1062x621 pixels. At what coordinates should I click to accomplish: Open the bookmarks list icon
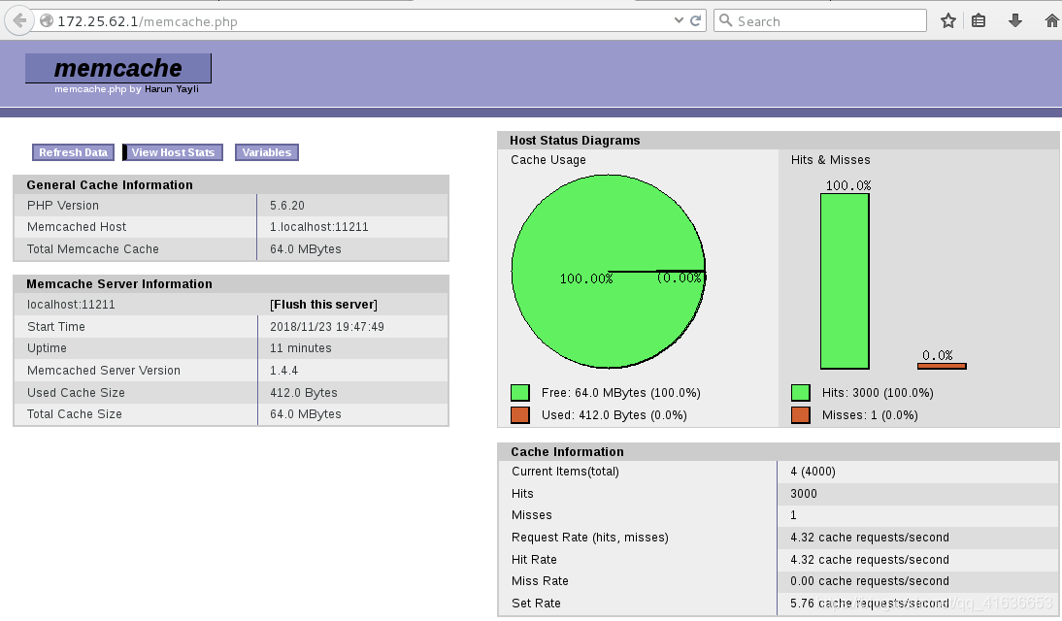coord(979,21)
